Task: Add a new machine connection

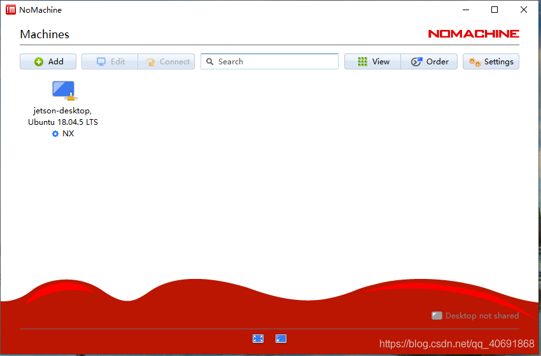Action: (48, 62)
